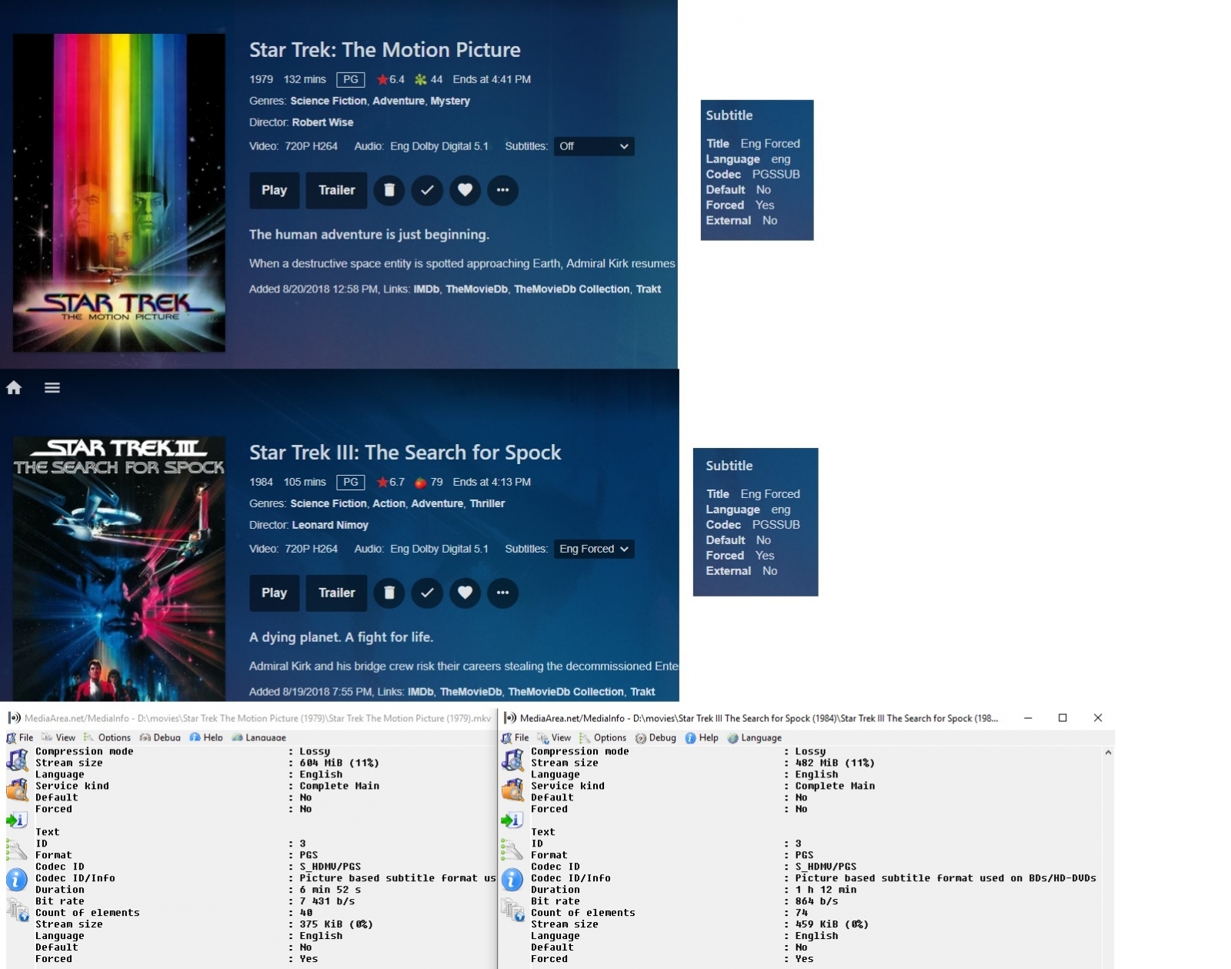Open Trakt link for Star Trek III

pyautogui.click(x=642, y=692)
